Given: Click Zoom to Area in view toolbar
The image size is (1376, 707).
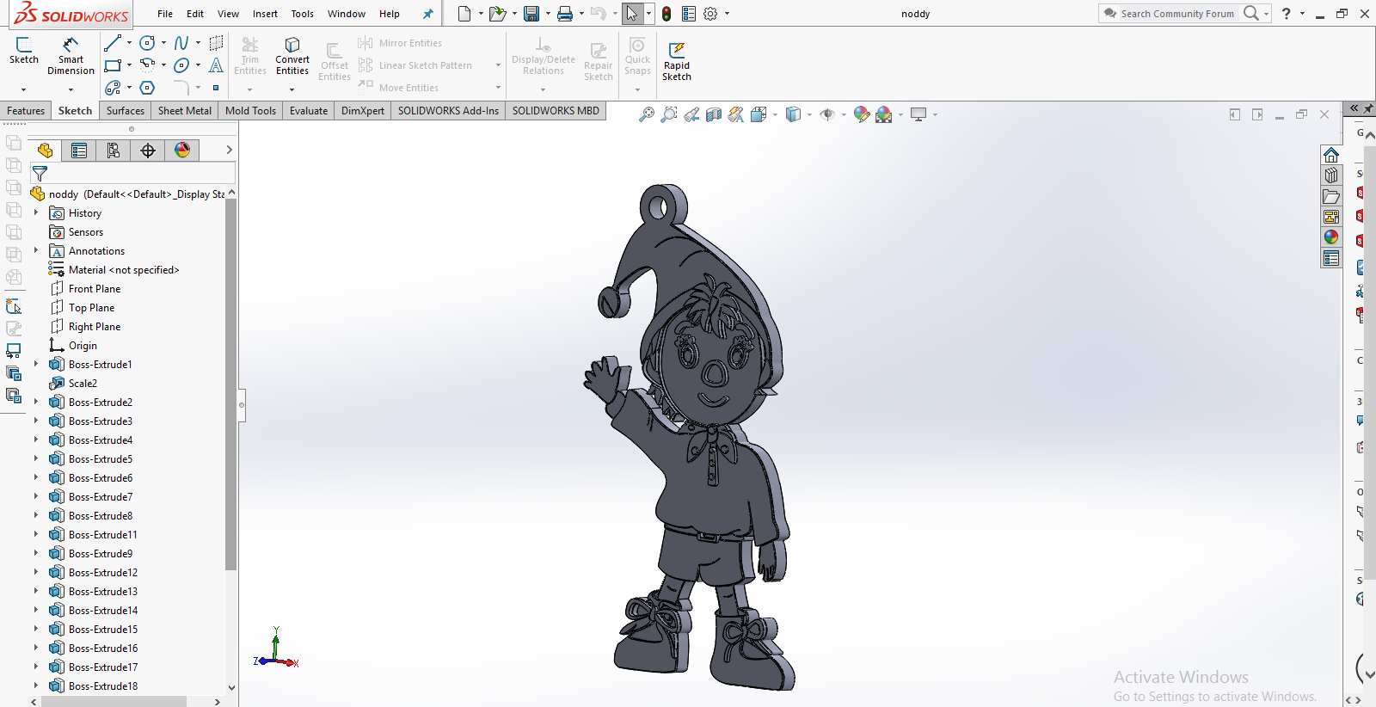Looking at the screenshot, I should pos(669,114).
